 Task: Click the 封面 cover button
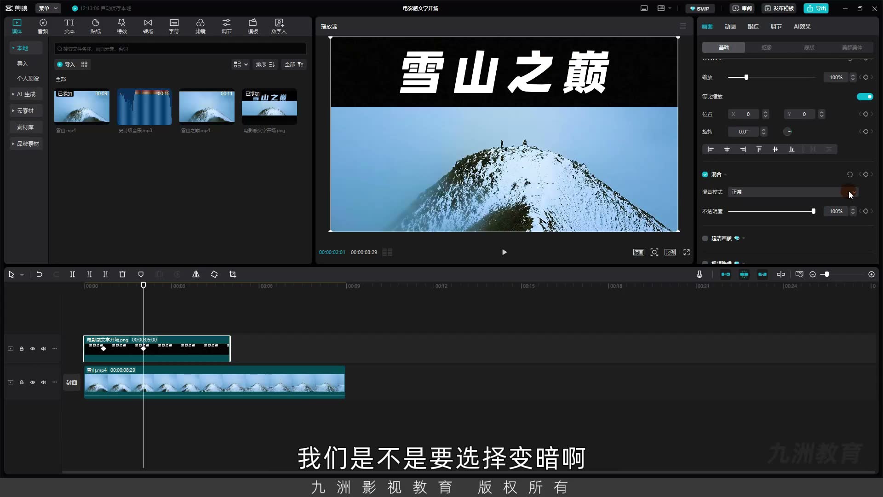[x=72, y=382]
